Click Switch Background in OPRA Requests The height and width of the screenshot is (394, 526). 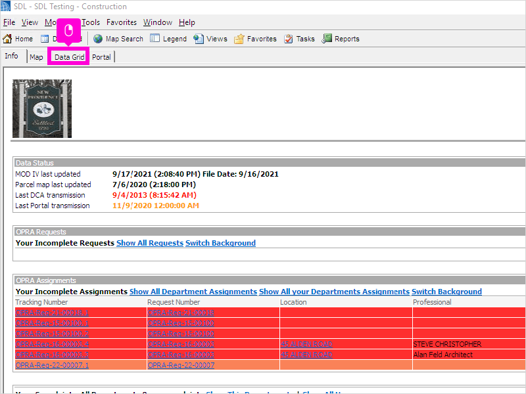[x=220, y=243]
